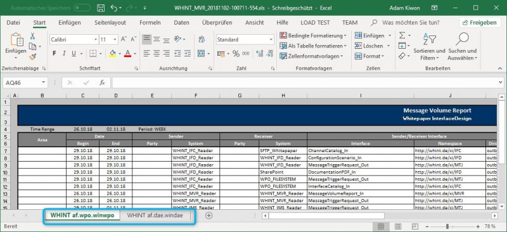Expand the Standard number format dropdown
This screenshot has height=232, width=507.
[x=271, y=40]
